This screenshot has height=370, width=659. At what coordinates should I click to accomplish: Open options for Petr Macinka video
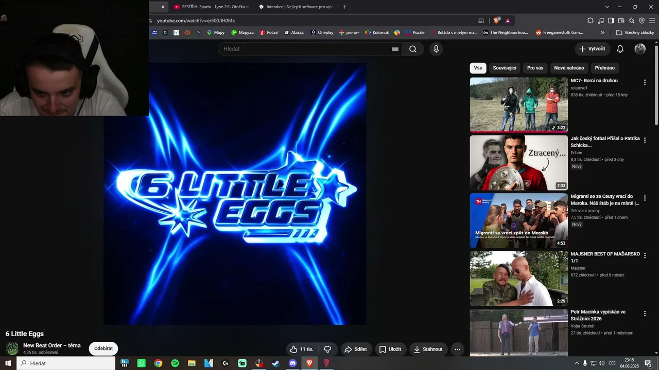[x=645, y=313]
